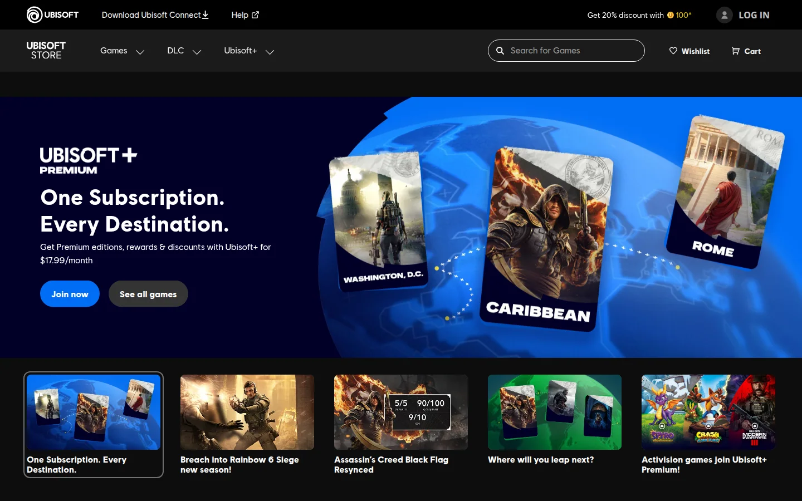Open the Ubisoft+ navigation item
This screenshot has width=802, height=501.
click(x=241, y=51)
